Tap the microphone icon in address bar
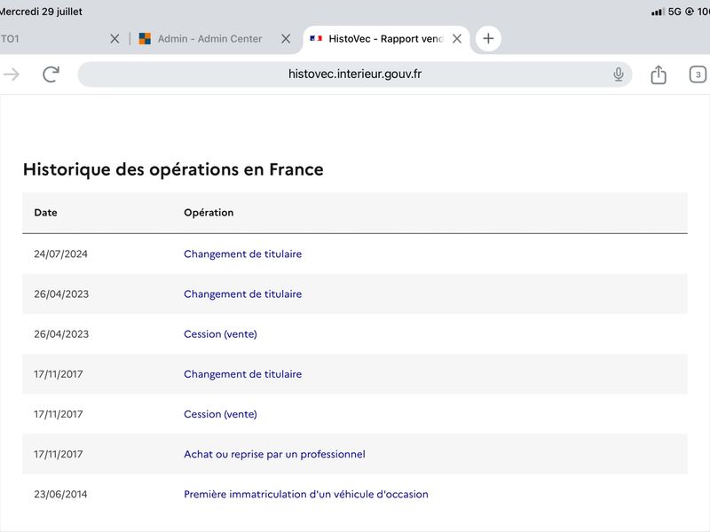Screen dimensions: 710x532 (x=618, y=74)
